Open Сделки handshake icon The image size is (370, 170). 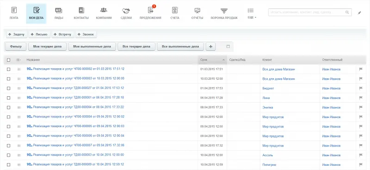[126, 11]
